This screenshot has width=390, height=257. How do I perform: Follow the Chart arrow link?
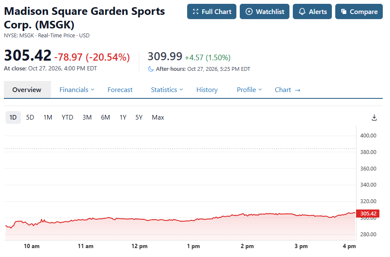pos(287,90)
